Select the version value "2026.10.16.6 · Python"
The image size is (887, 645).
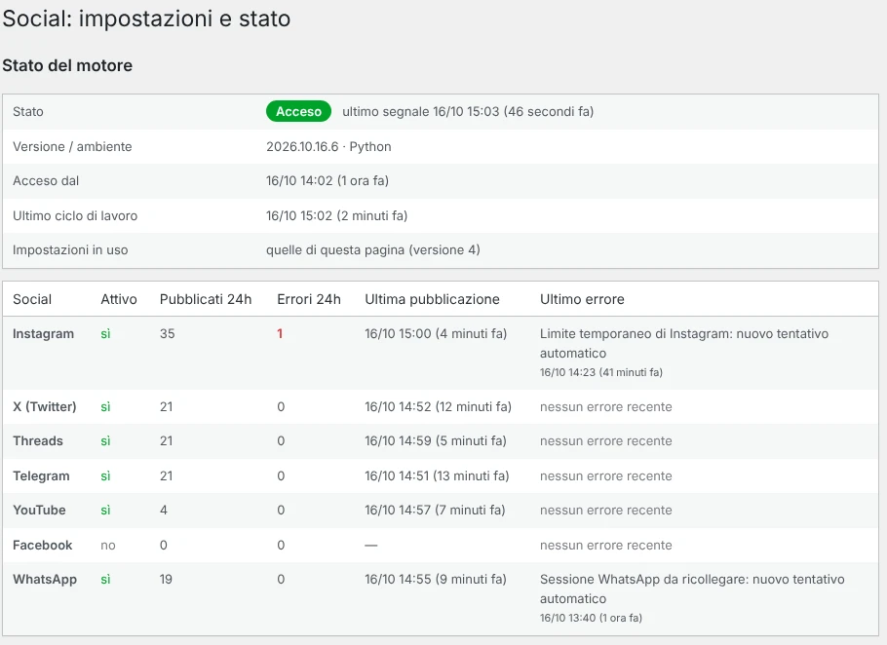328,146
